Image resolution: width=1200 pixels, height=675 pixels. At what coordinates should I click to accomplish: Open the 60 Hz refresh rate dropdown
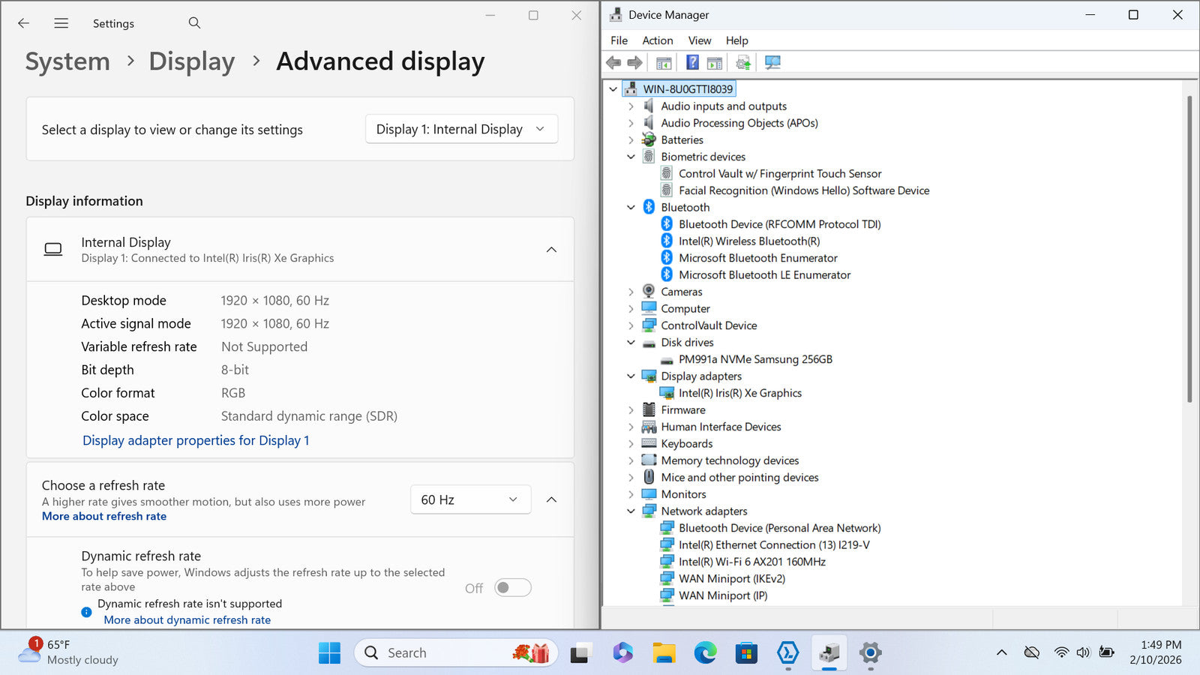tap(470, 499)
